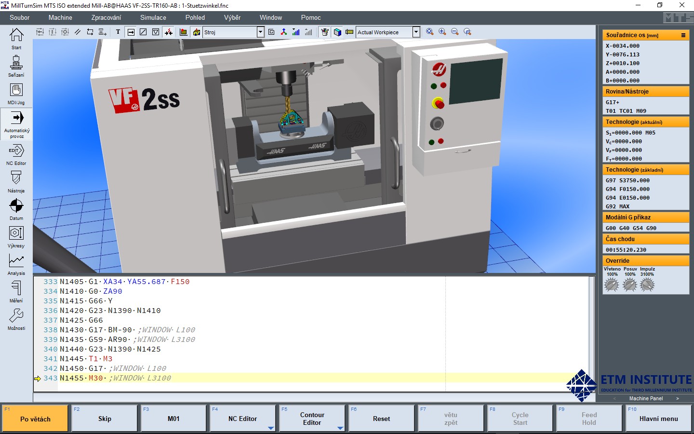Toggle the boxed right-arrow toolbar button

click(131, 32)
